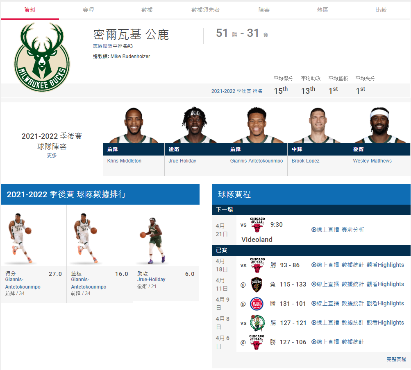
Task: Open Giannis-Antetokounmpo link under 籃板 16.0
Action: [x=89, y=283]
